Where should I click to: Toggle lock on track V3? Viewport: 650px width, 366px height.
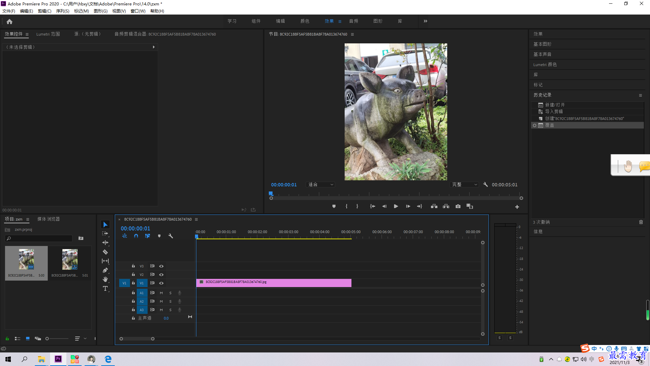click(x=133, y=266)
